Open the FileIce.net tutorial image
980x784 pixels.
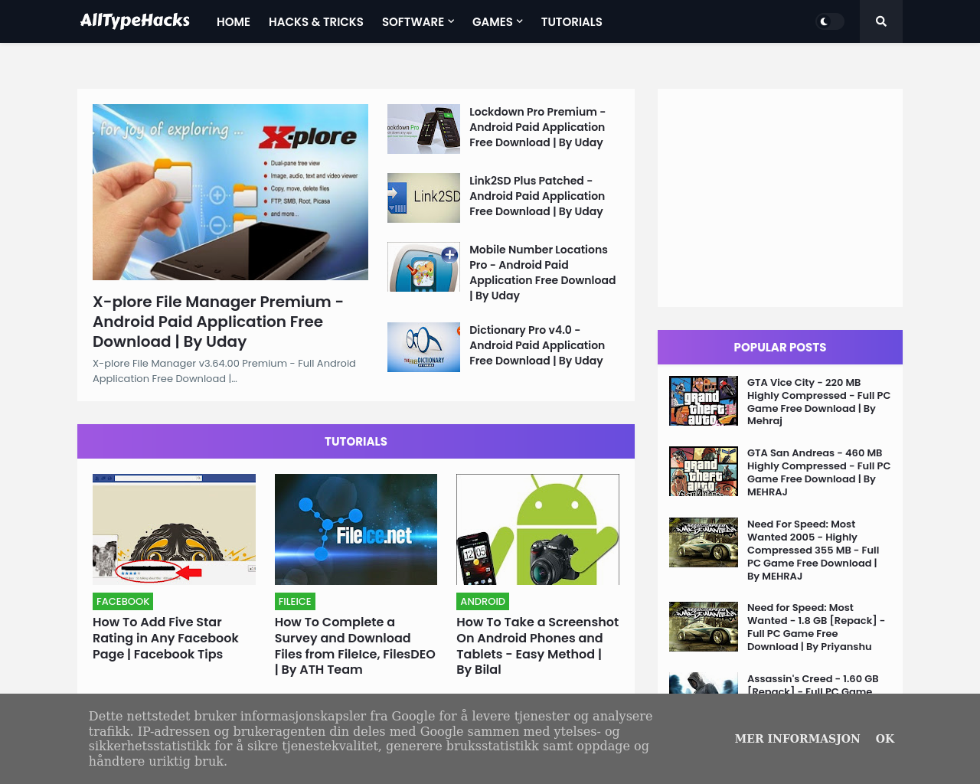click(356, 529)
